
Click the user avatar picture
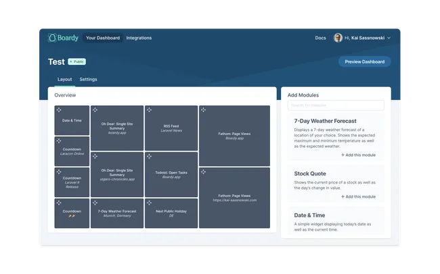pos(338,38)
